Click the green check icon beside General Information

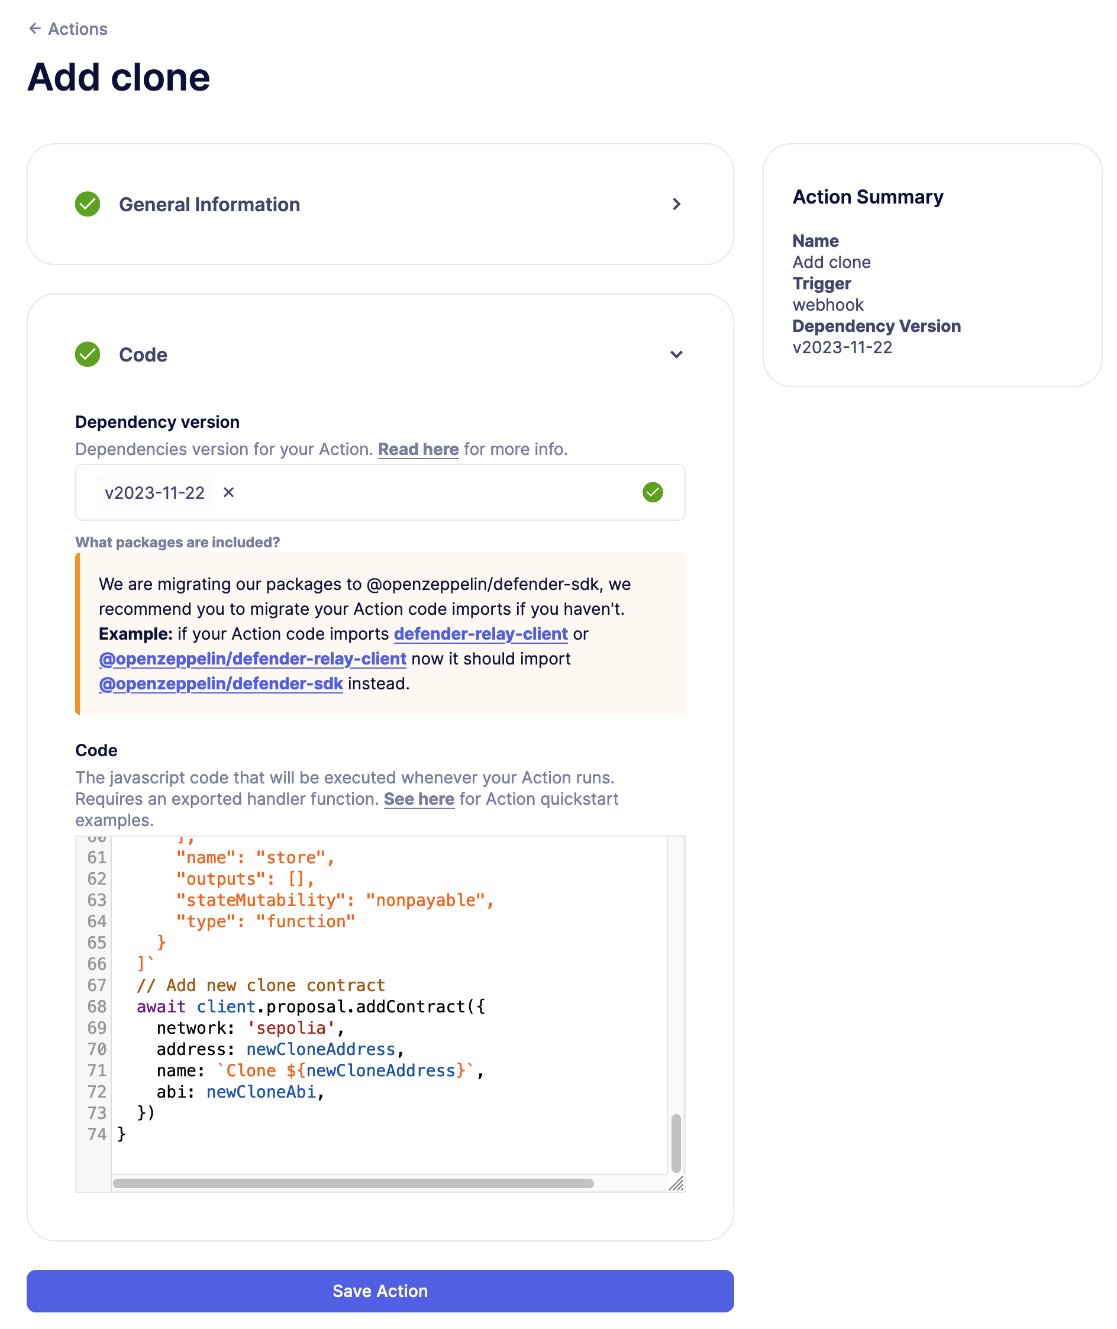pos(88,204)
